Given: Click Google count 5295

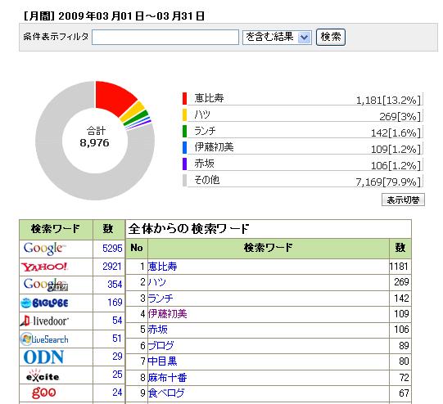Looking at the screenshot, I should click(x=112, y=249).
